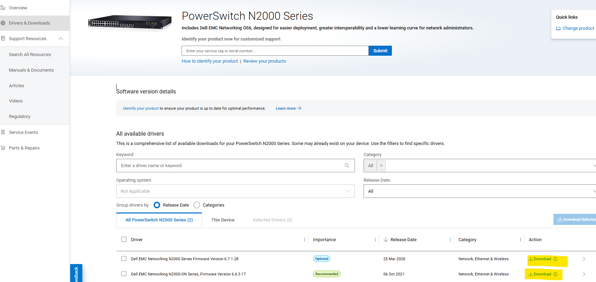Screen dimensions: 596x282
Task: Click the Optional importance badge
Action: (322, 259)
